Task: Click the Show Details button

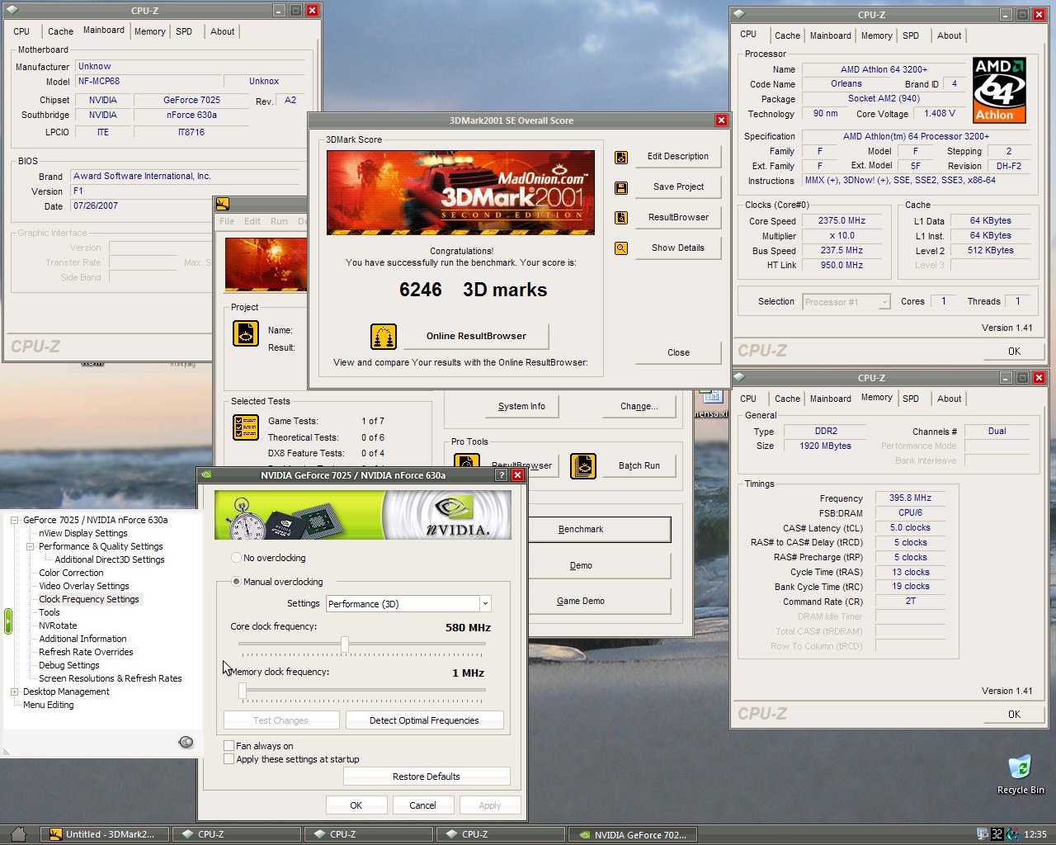Action: tap(678, 248)
